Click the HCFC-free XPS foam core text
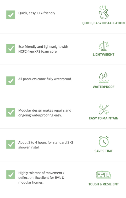126x198 pixels. click(x=38, y=52)
